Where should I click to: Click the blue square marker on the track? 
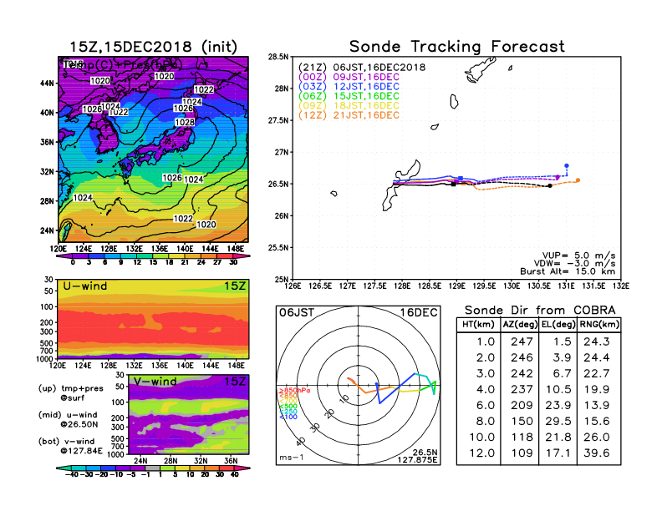(461, 178)
